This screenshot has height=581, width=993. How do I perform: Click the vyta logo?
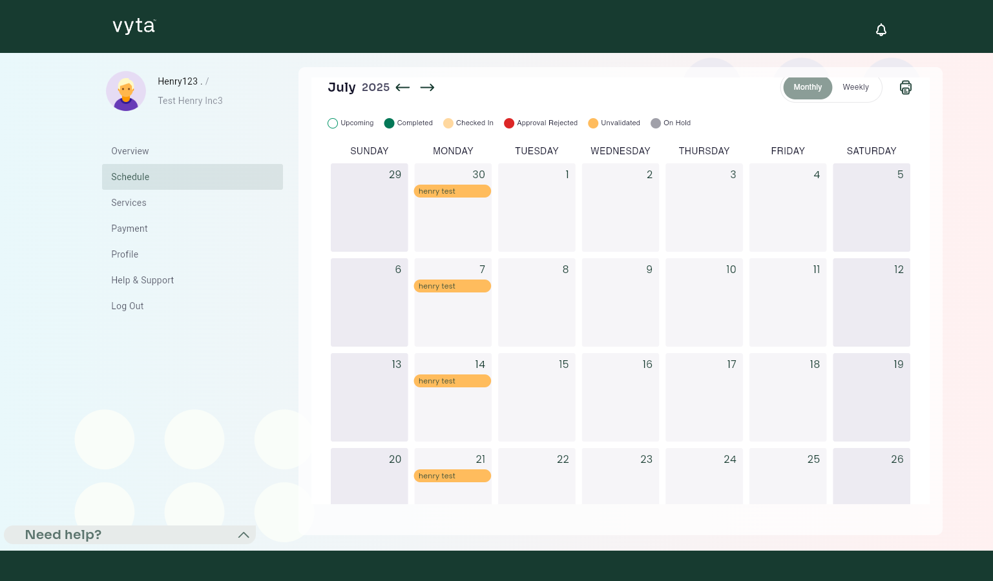pyautogui.click(x=134, y=26)
